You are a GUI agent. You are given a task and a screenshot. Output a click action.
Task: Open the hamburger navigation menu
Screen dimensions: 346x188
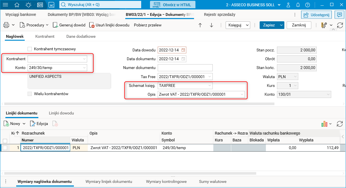[5, 5]
